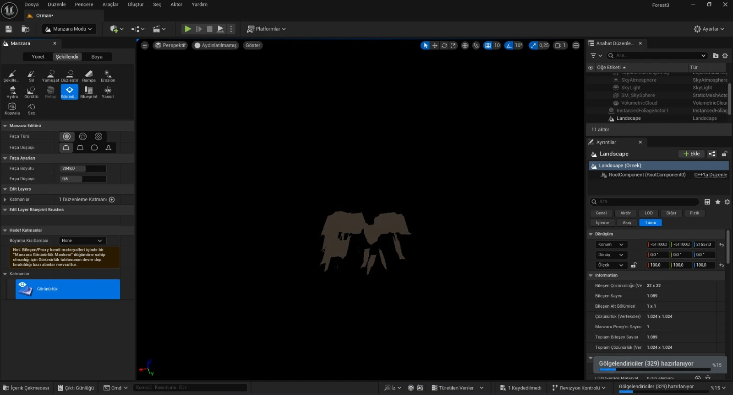Pick the Seç selection tool
This screenshot has height=395, width=733.
click(x=31, y=109)
